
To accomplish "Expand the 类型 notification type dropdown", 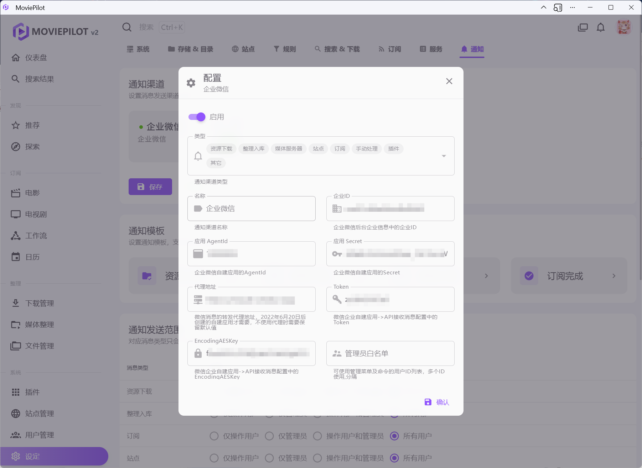I will point(444,156).
